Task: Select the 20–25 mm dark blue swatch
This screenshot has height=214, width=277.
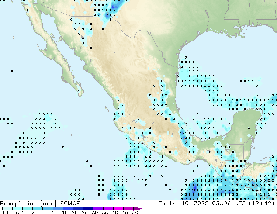Action: pyautogui.click(x=78, y=208)
